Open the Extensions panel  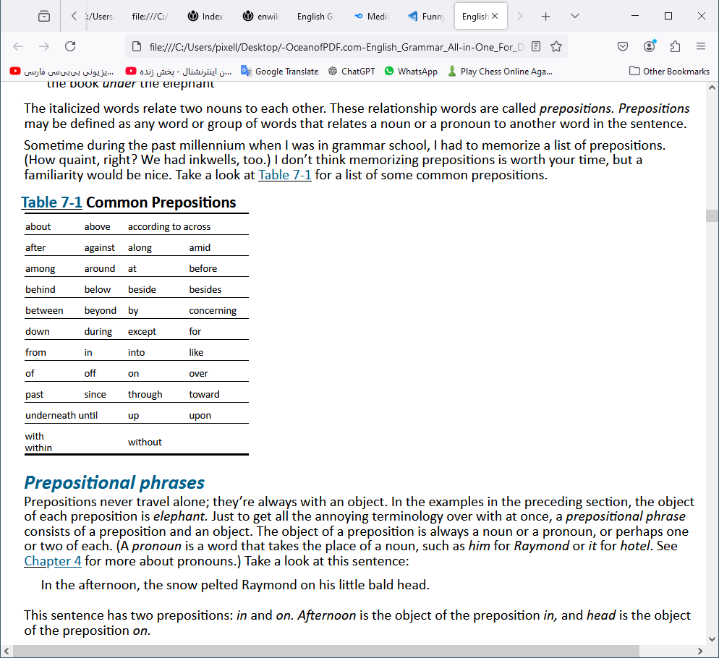(675, 46)
